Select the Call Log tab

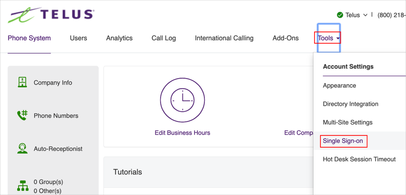(x=163, y=38)
